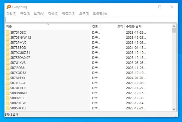The height and width of the screenshot is (122, 182).
Task: Pick folder icon of $R79CUUZ.31
Action: tap(8, 53)
